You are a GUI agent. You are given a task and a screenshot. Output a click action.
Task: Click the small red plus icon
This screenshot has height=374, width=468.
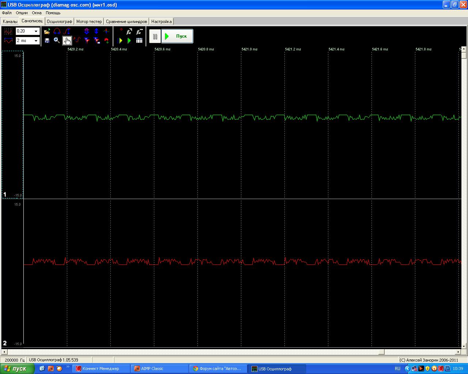point(121,30)
